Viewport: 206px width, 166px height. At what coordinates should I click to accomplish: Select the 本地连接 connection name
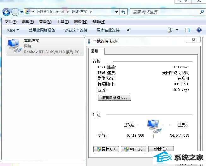tap(32, 41)
